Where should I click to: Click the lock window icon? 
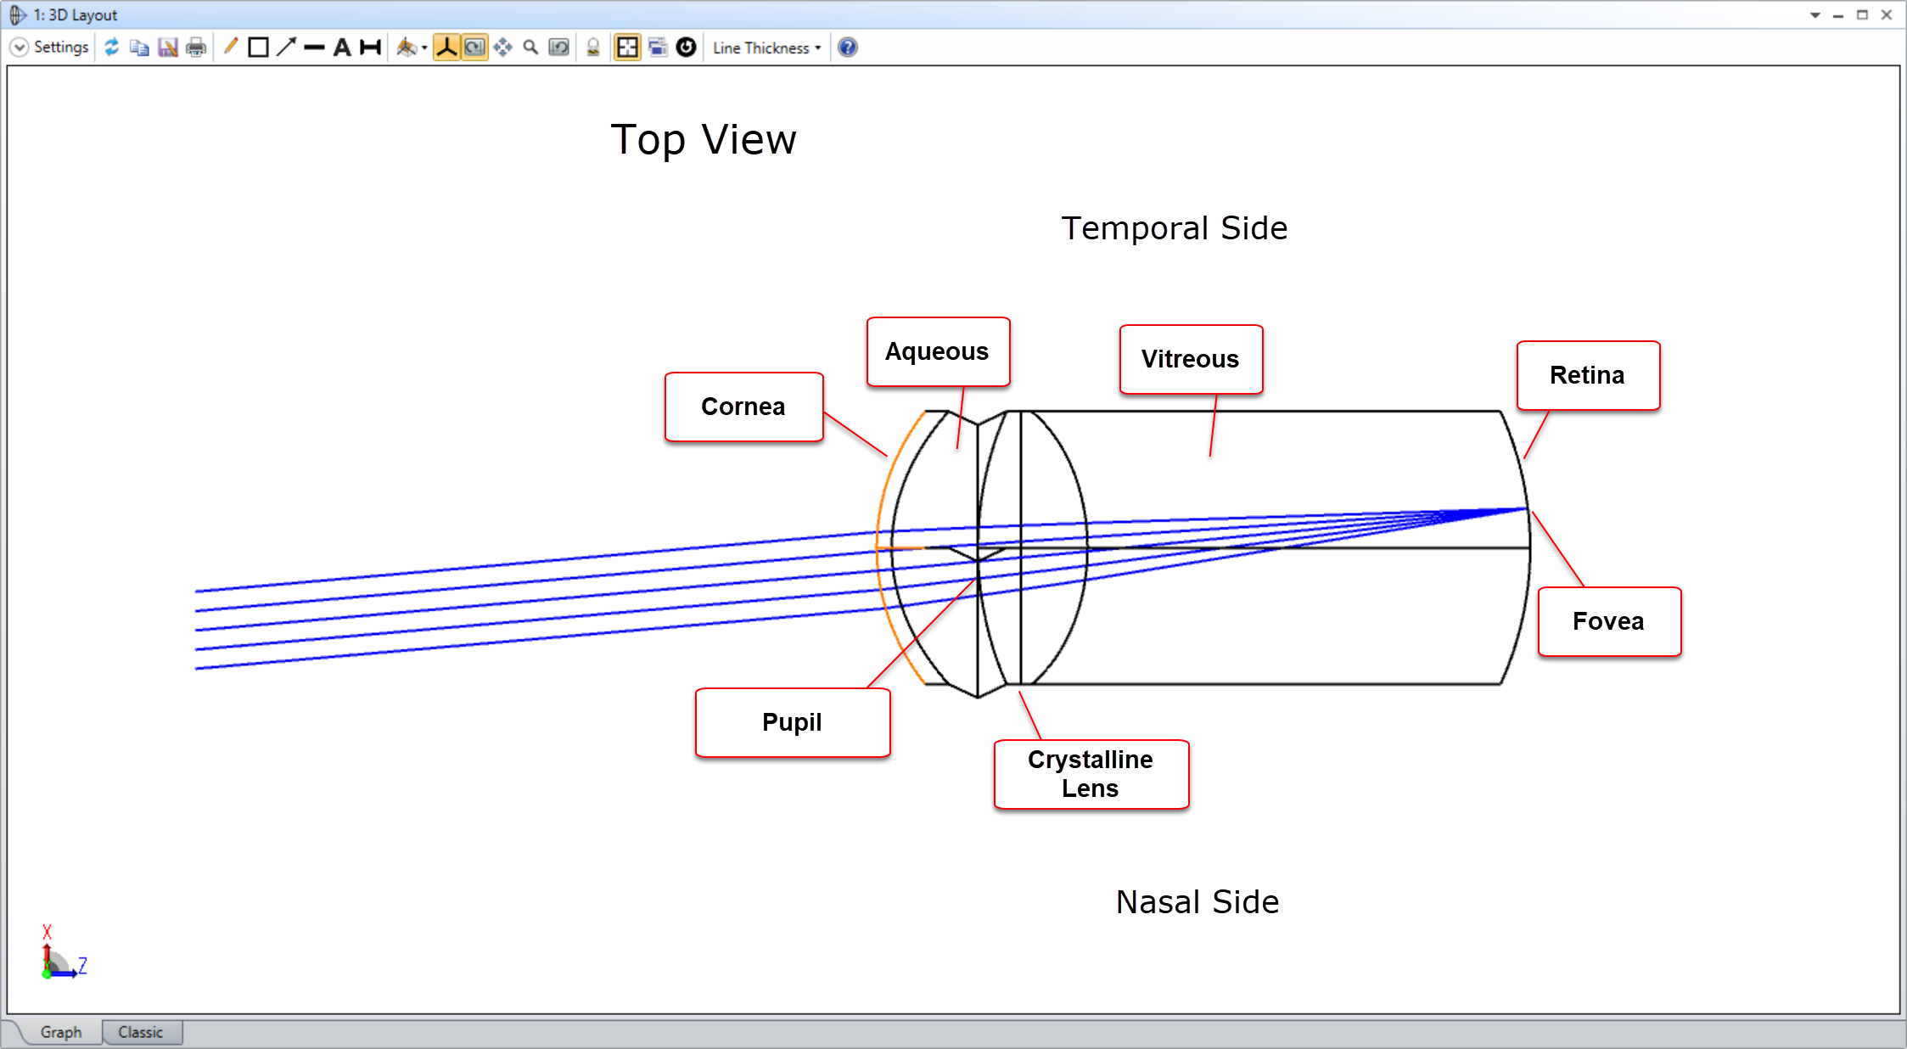click(593, 48)
